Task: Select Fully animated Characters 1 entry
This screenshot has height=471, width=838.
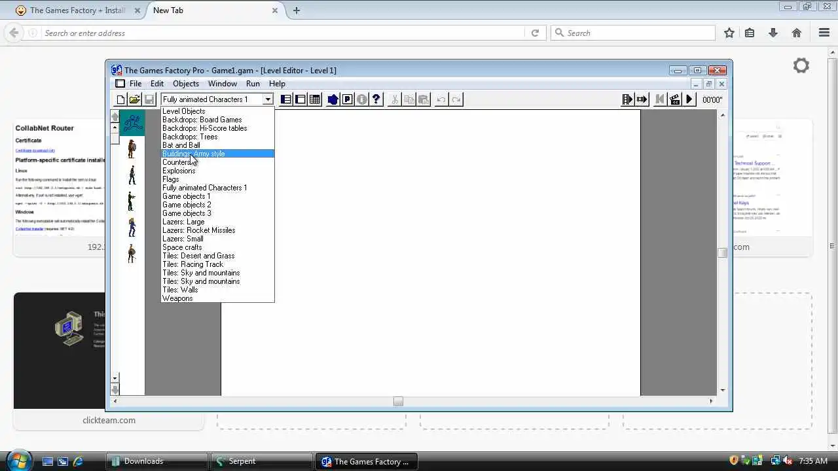Action: point(217,188)
